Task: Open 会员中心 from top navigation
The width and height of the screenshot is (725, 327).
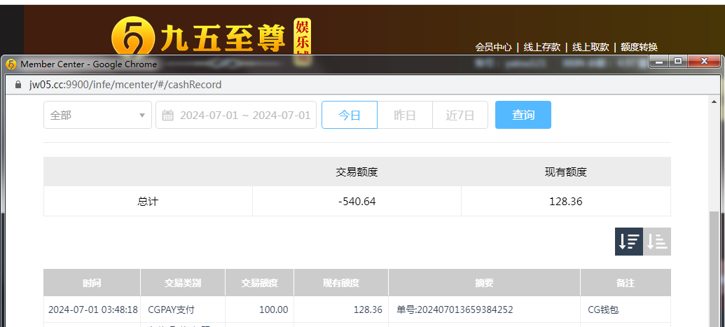Action: click(493, 47)
